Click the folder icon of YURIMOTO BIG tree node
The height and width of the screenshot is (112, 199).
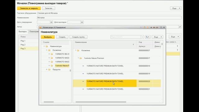coord(52,54)
